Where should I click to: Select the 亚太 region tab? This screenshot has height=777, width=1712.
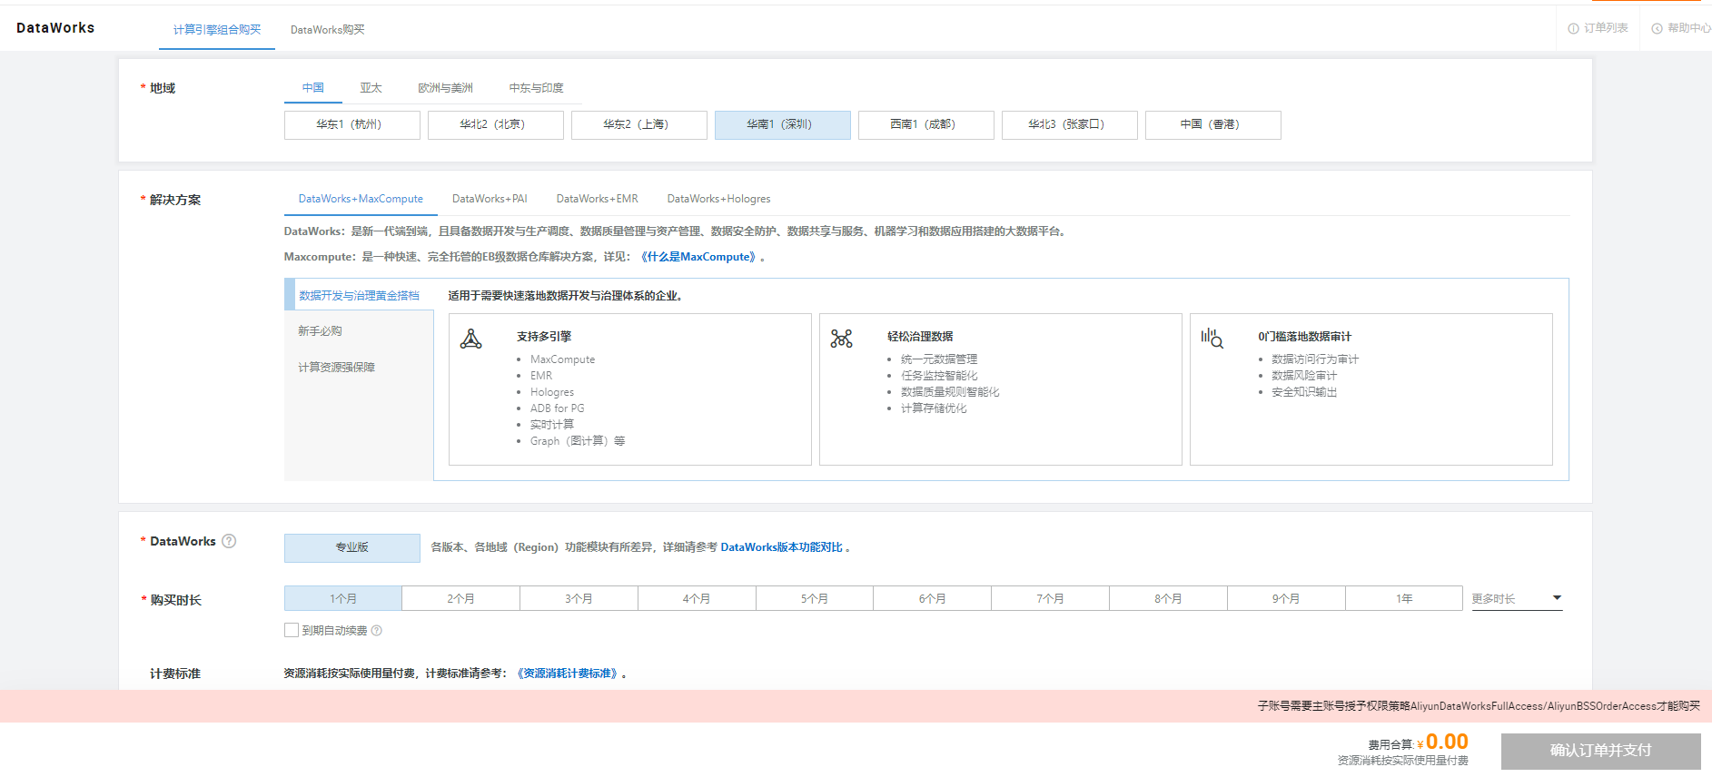[371, 88]
